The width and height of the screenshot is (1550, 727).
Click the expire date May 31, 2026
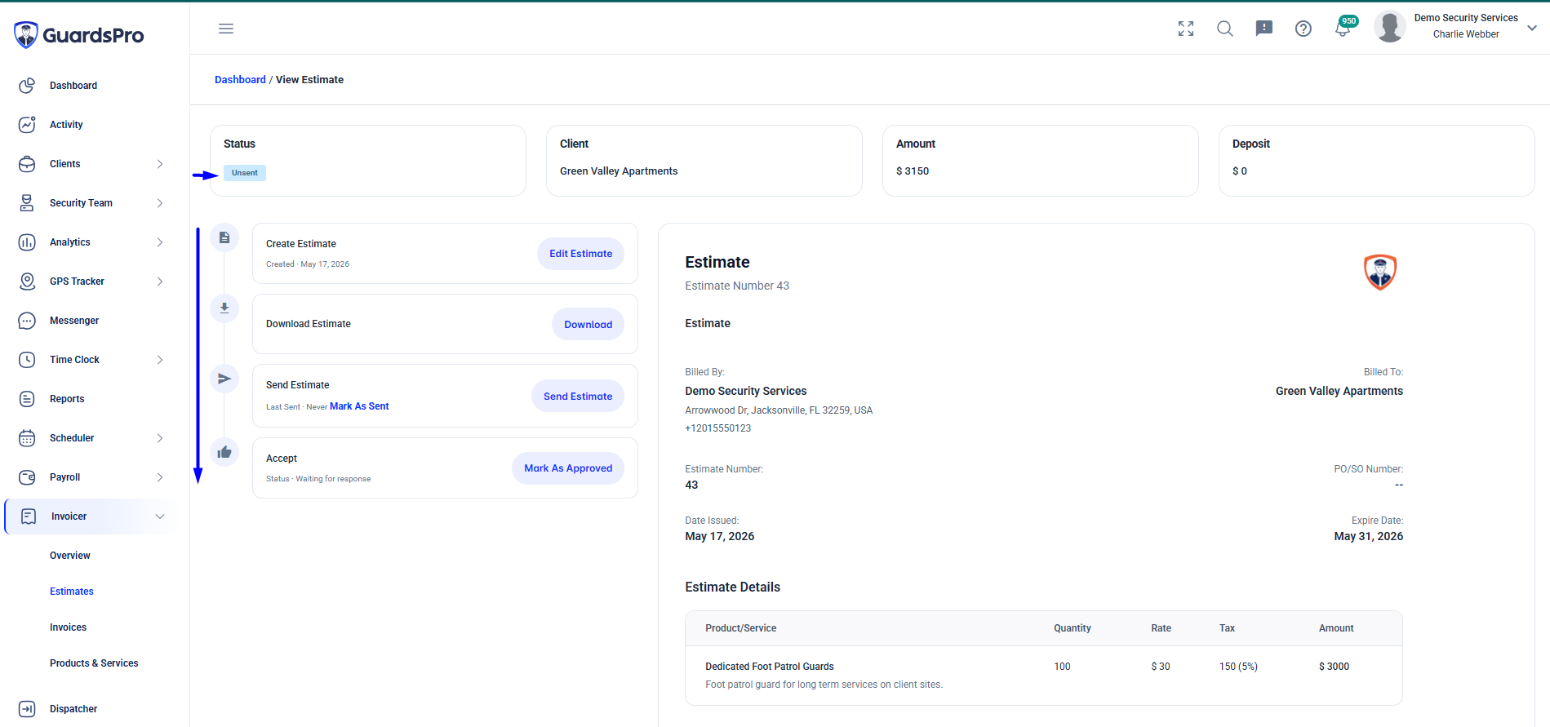1369,536
